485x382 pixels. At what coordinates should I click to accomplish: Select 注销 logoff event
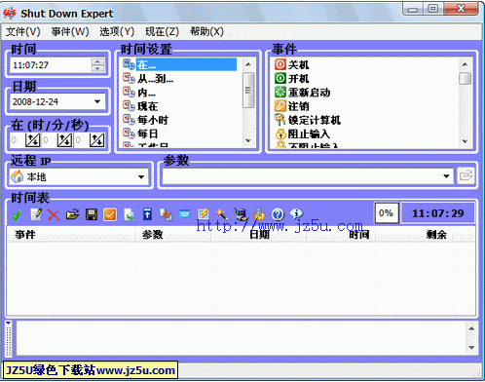(x=292, y=106)
